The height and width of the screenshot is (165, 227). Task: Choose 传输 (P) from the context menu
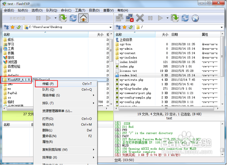pos(65,84)
